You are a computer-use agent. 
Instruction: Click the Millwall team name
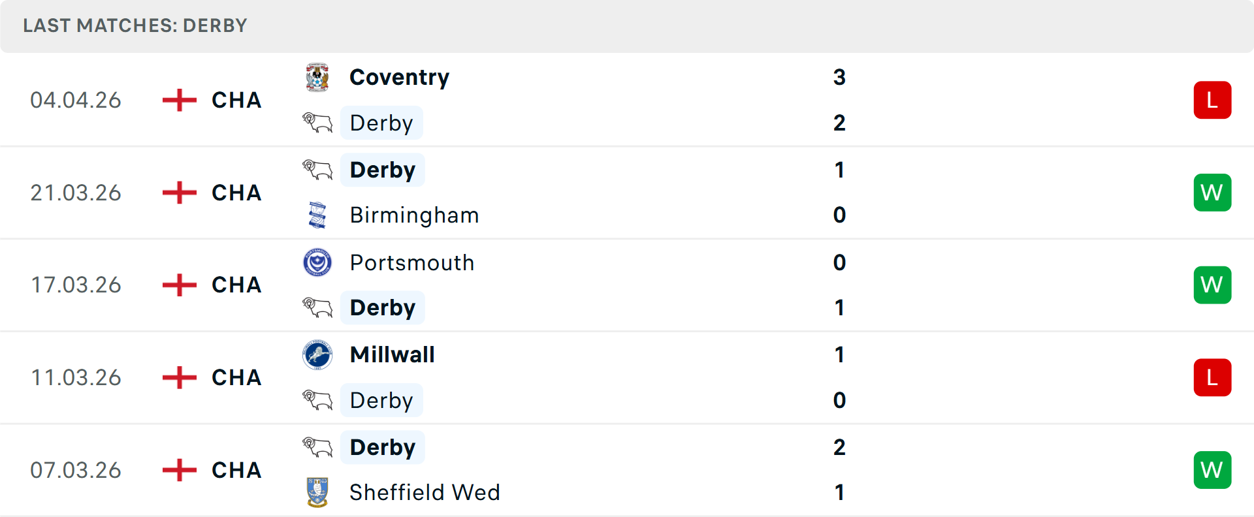click(x=392, y=354)
